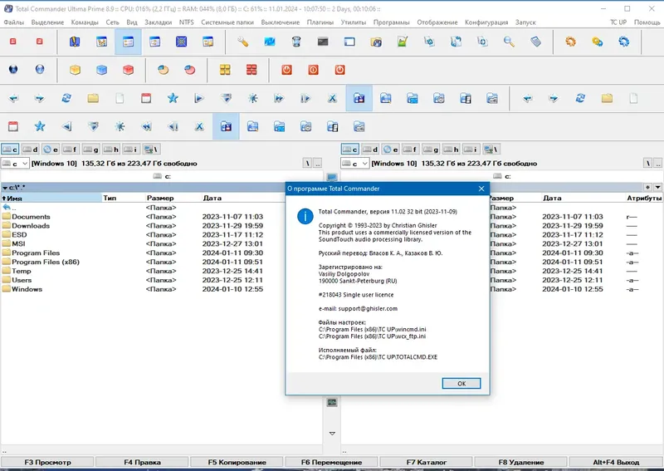Open the Плагины menu
This screenshot has height=471, width=664.
click(x=320, y=22)
